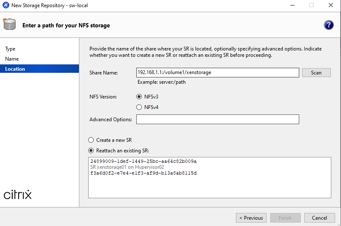The width and height of the screenshot is (341, 226).
Task: Click into the Share Name field
Action: [217, 72]
